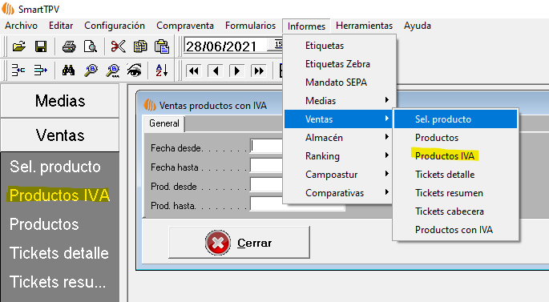Open Tickets detalle in the left sidebar
The width and height of the screenshot is (549, 302).
pos(59,253)
